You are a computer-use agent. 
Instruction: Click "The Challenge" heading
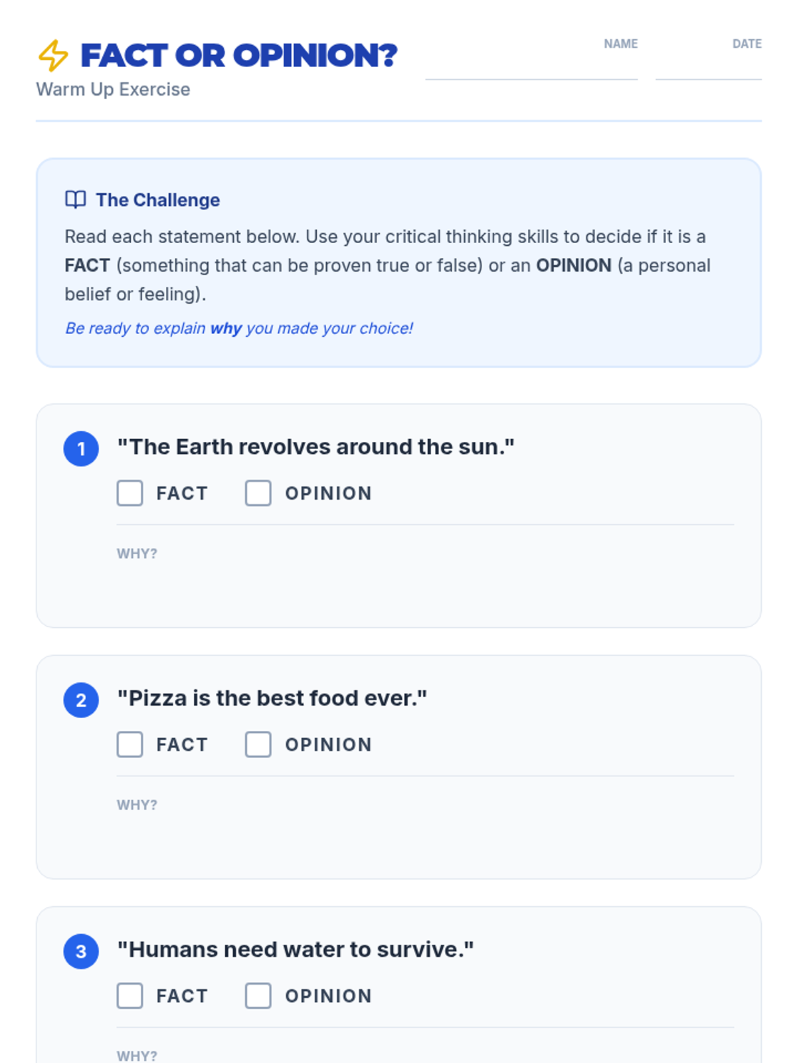[158, 200]
